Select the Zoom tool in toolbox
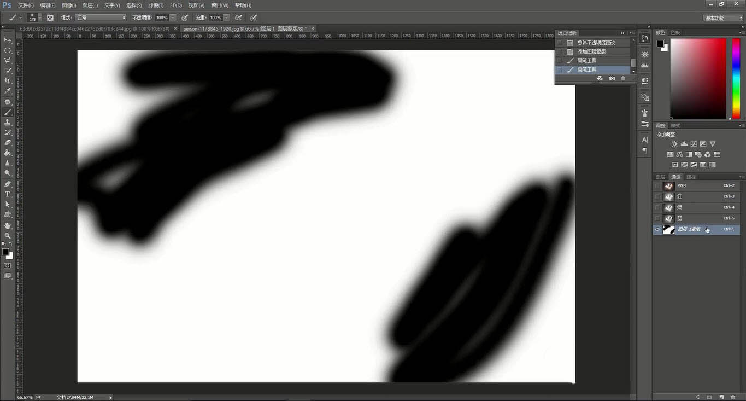The image size is (746, 401). click(x=8, y=235)
